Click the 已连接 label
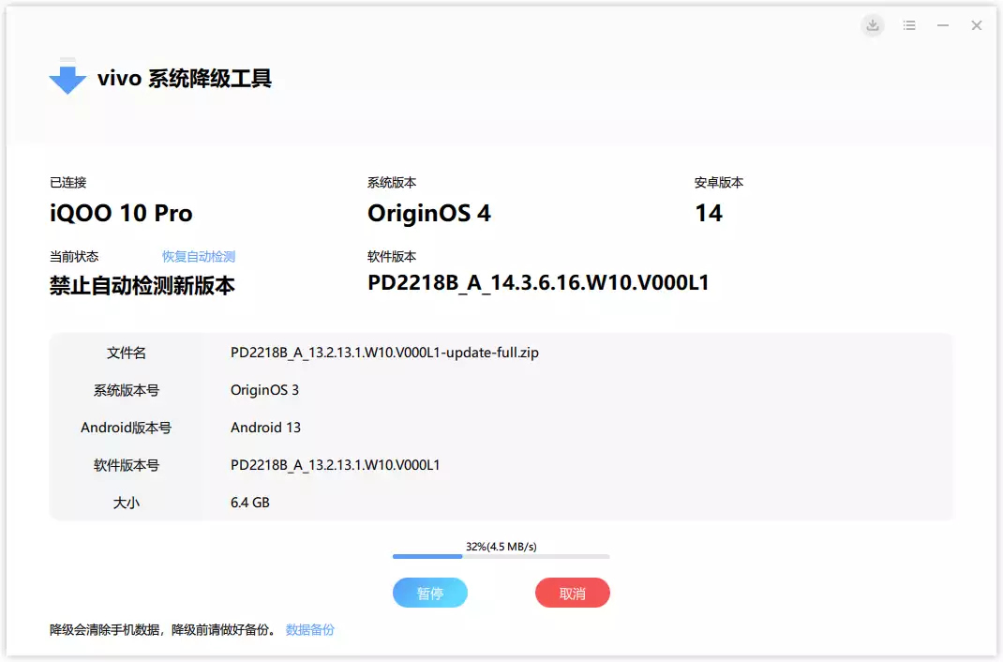This screenshot has width=1003, height=662. [67, 182]
